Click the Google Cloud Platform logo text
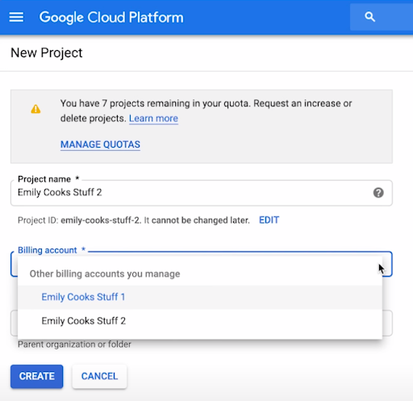Viewport: 413px width, 401px height. click(x=111, y=18)
